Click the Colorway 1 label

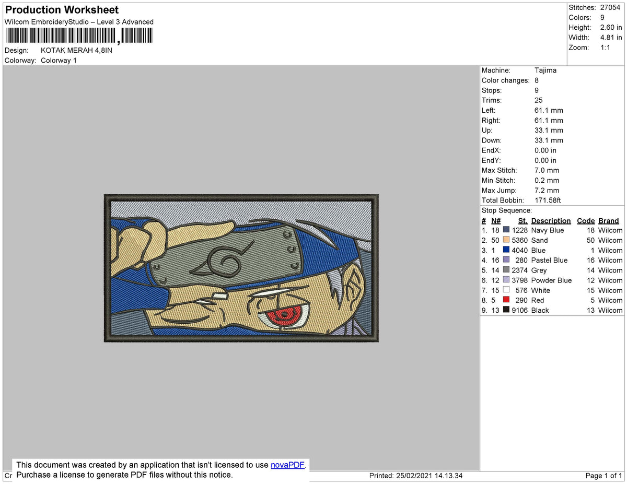pyautogui.click(x=59, y=60)
